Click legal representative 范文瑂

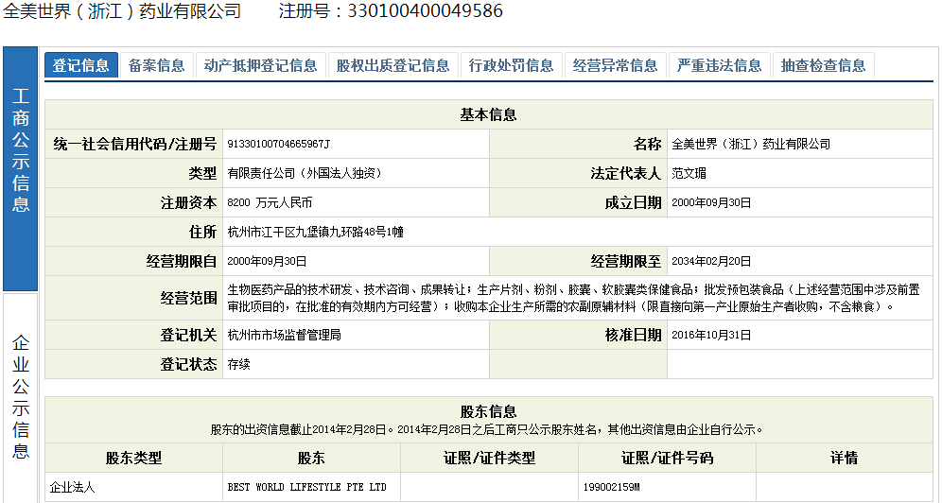(x=689, y=173)
